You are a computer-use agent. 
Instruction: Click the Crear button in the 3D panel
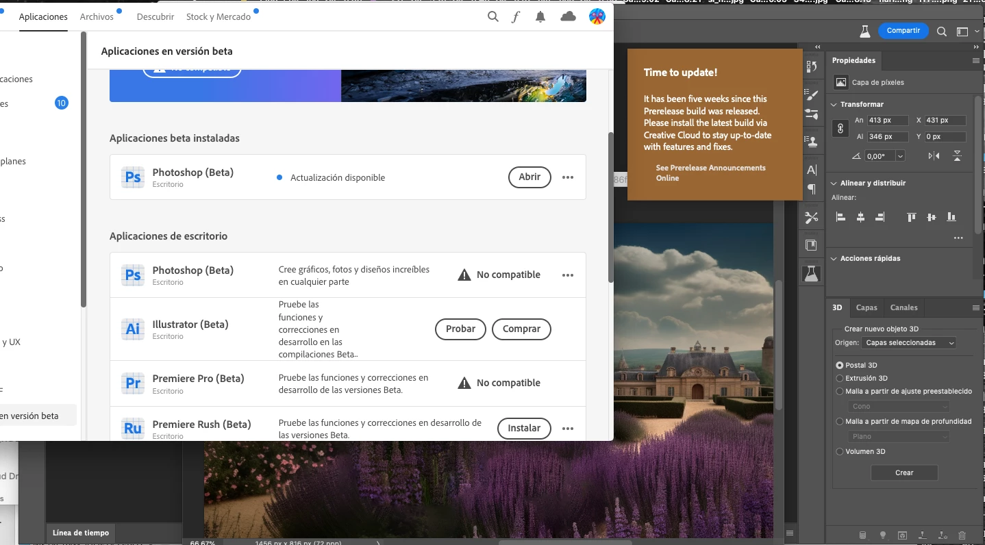[904, 473]
